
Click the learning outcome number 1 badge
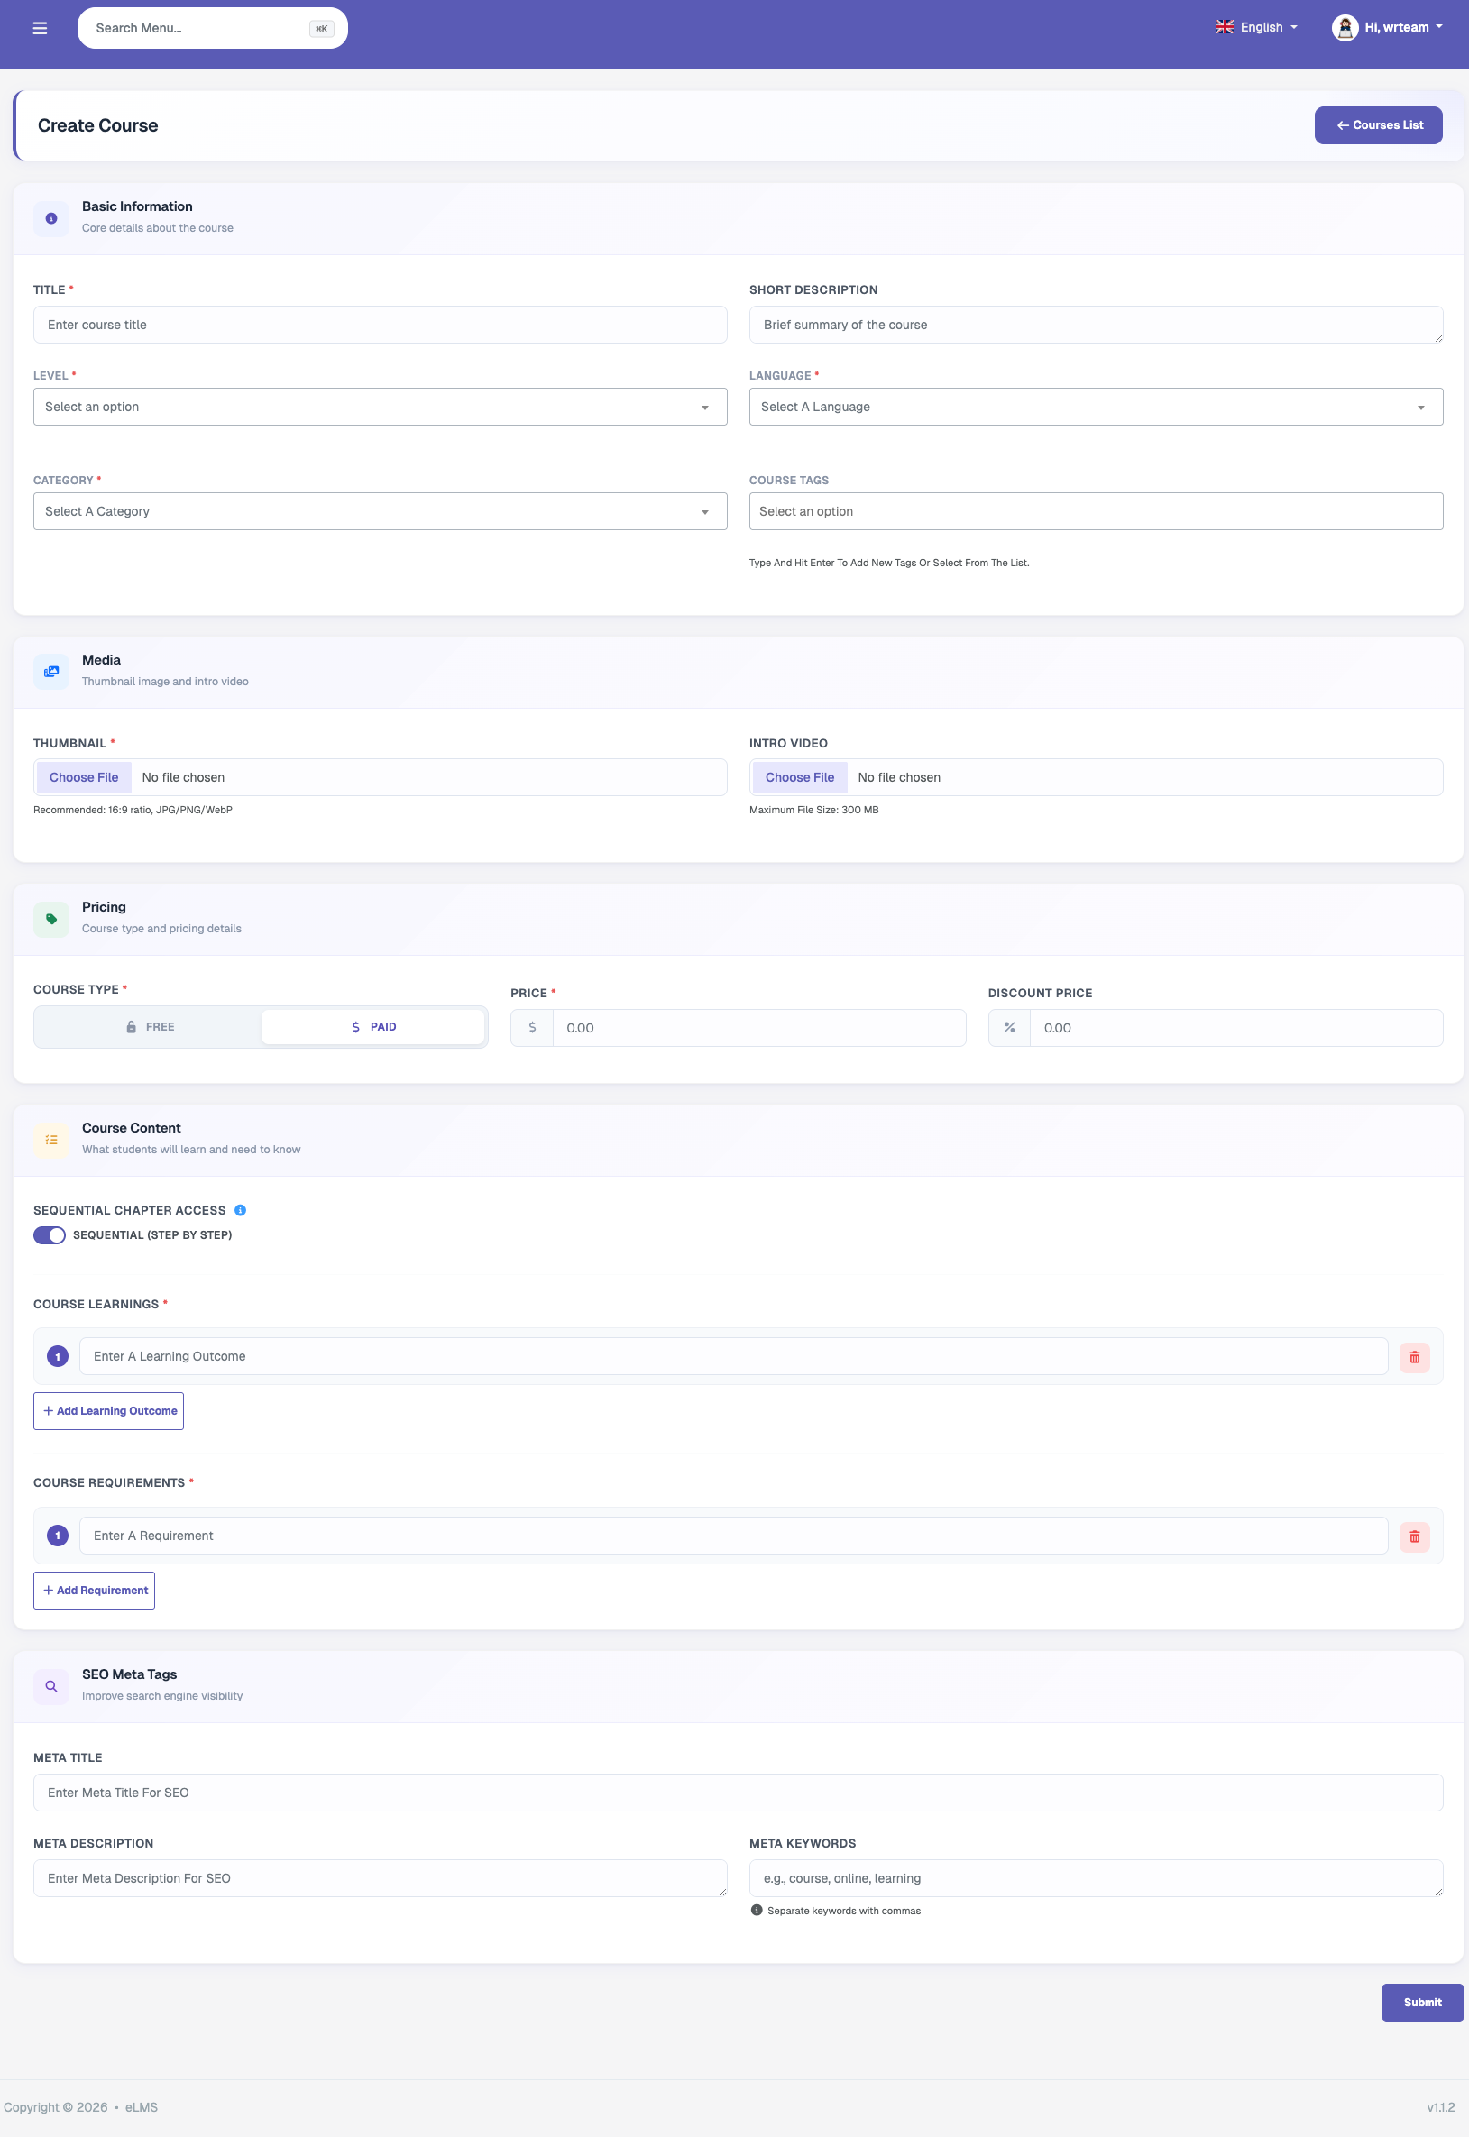click(58, 1356)
